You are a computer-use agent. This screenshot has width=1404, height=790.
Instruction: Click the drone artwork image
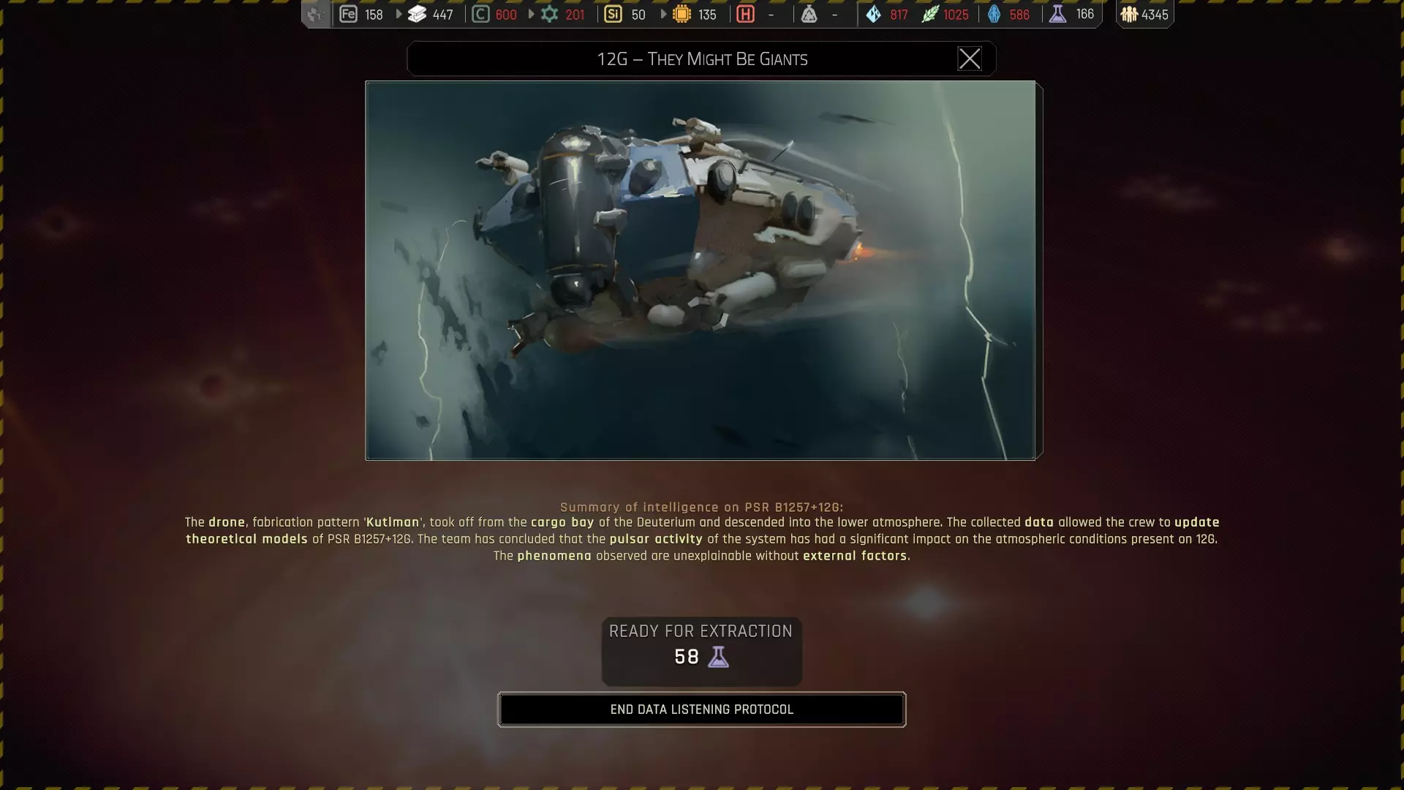click(x=701, y=270)
